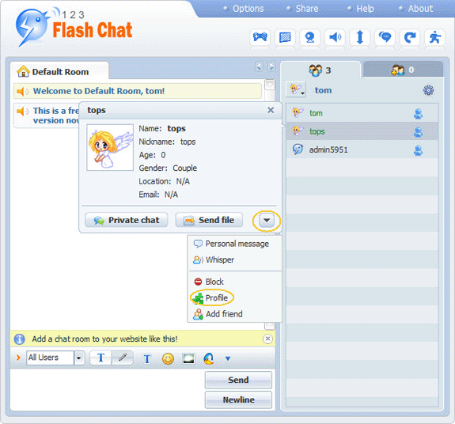The height and width of the screenshot is (424, 455).
Task: Select user tom in the user list
Action: [x=362, y=113]
